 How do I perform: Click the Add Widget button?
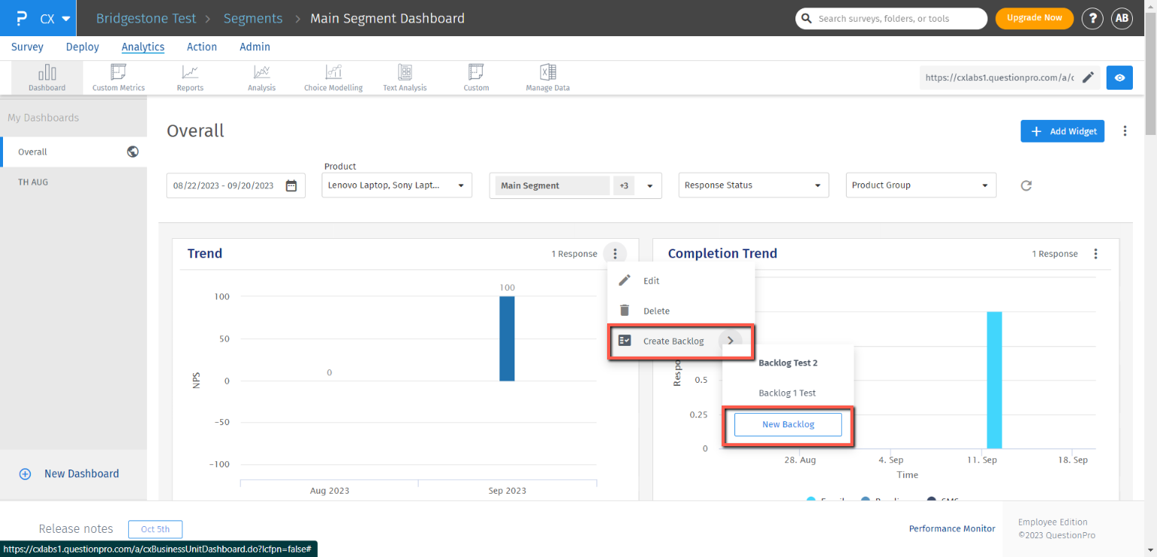tap(1062, 131)
